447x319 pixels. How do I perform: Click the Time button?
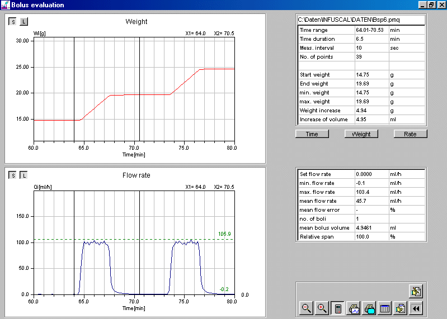312,134
